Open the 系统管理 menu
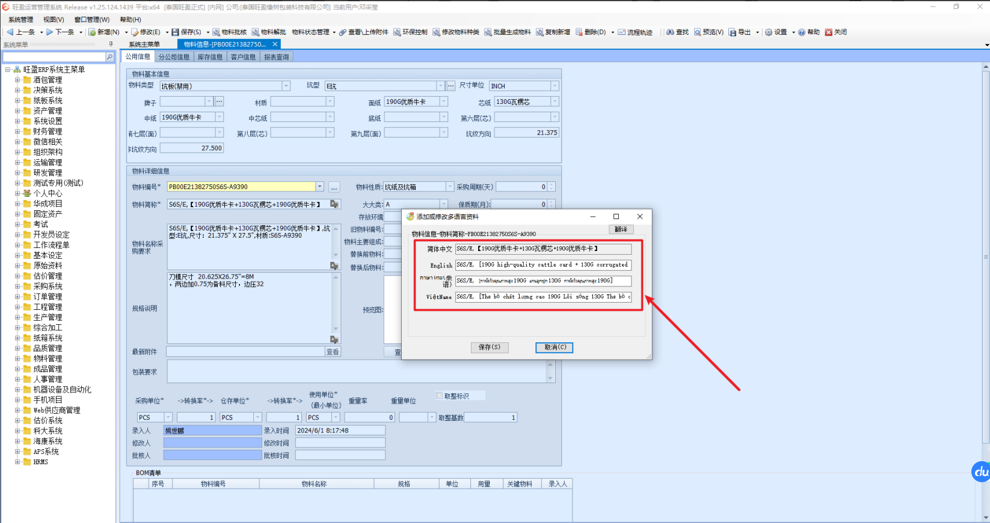 (21, 20)
